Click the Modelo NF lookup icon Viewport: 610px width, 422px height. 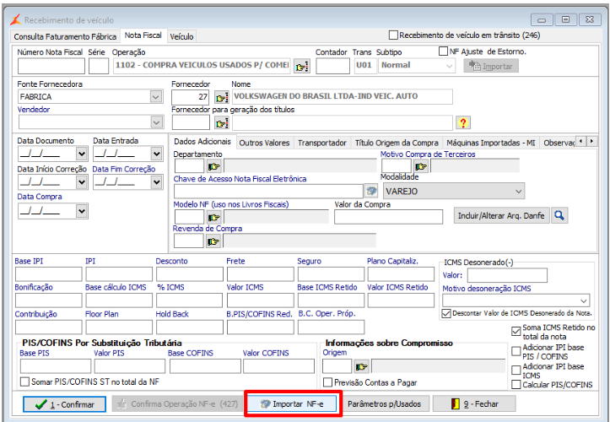(213, 216)
